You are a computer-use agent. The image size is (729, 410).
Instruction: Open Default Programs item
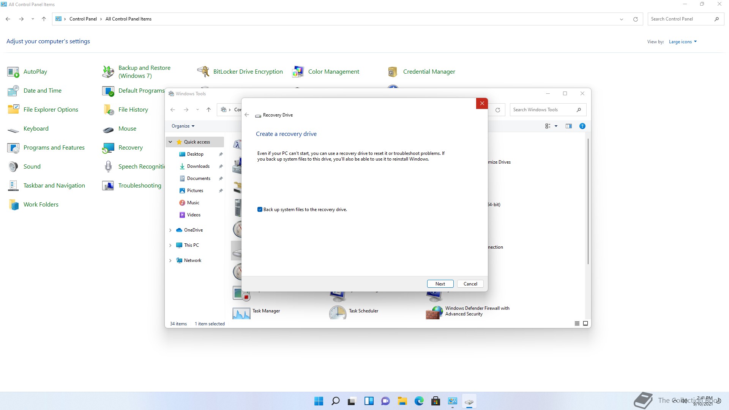pos(133,90)
